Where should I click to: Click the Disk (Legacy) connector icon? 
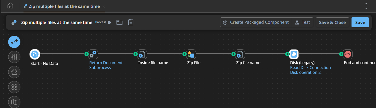pos(294,54)
